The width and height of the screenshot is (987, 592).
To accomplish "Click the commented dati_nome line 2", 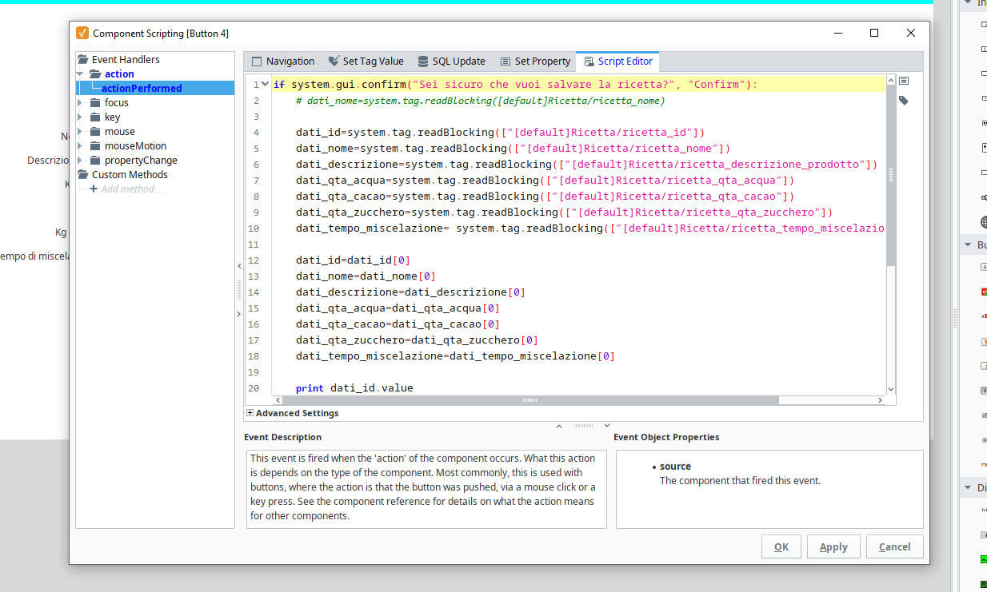I will 480,101.
